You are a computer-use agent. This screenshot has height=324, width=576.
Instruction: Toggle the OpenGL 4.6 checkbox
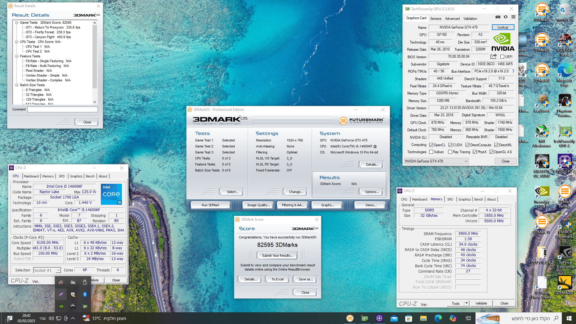click(491, 152)
